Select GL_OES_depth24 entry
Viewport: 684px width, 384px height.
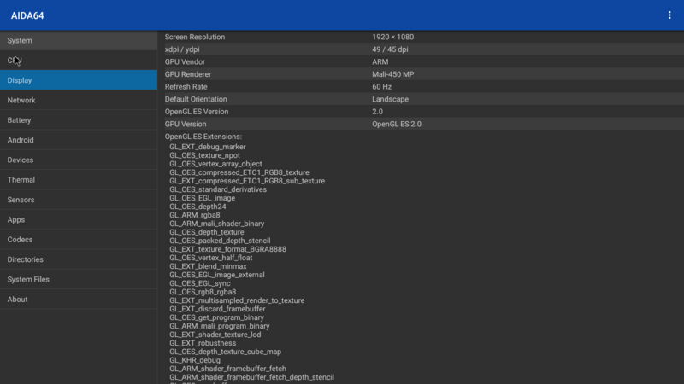click(x=198, y=207)
